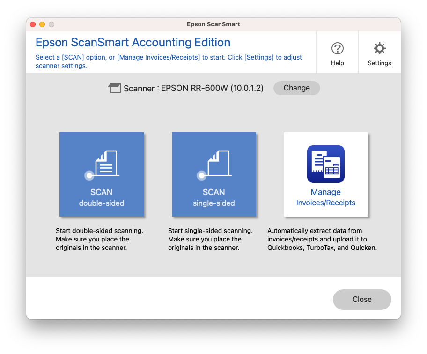Click the 'Help' label under the question mark
This screenshot has width=427, height=354.
click(x=338, y=63)
